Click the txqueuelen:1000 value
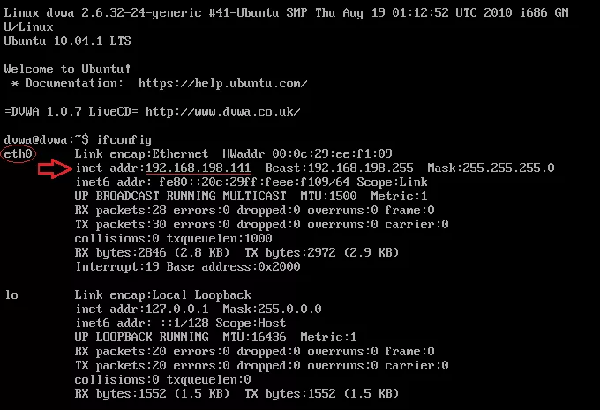This screenshot has height=410, width=600. (x=219, y=239)
